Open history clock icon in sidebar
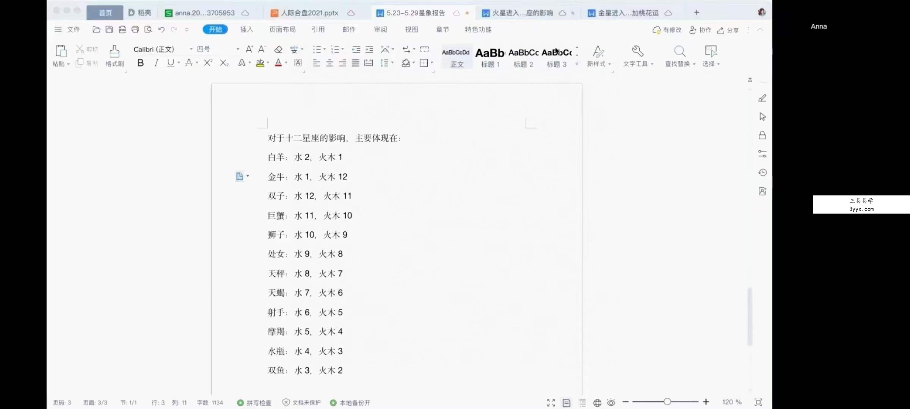Image resolution: width=910 pixels, height=409 pixels. (x=762, y=172)
